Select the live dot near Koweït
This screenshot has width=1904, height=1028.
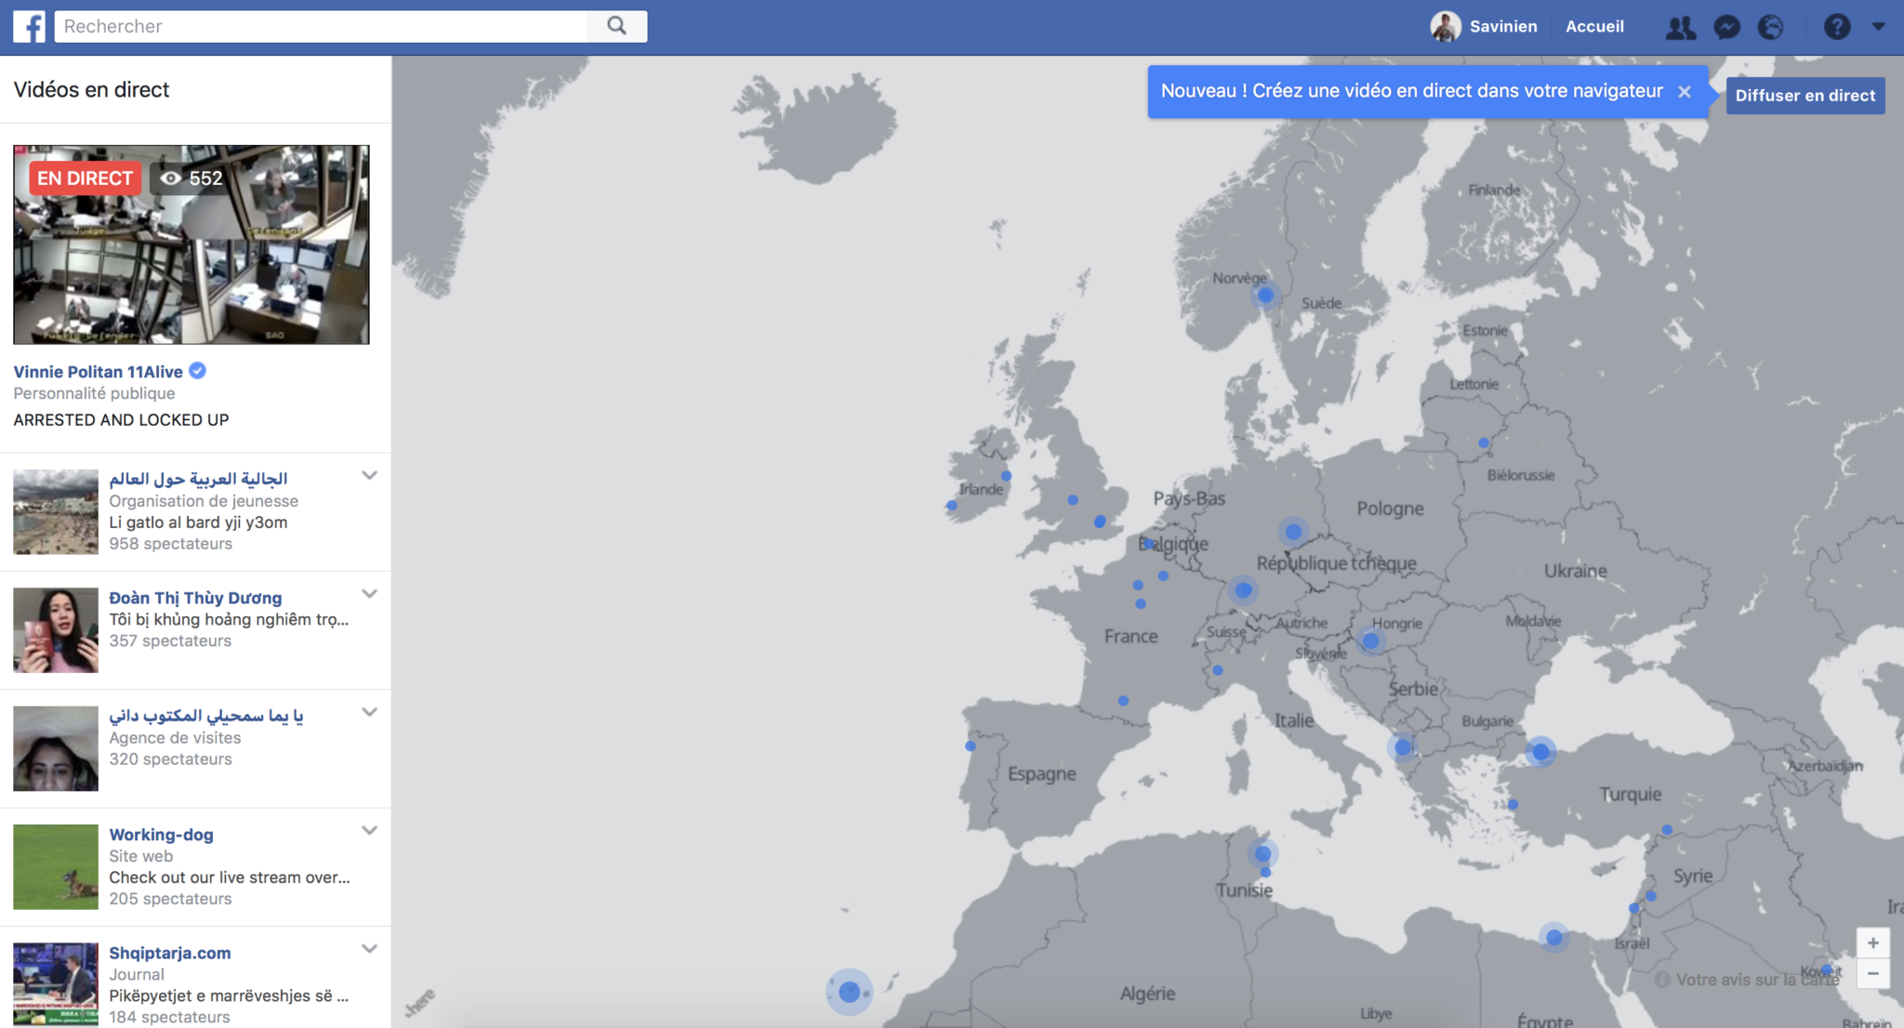pyautogui.click(x=1826, y=969)
